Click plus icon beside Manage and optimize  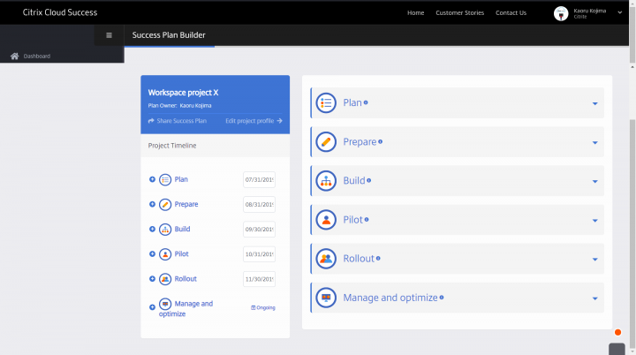pos(152,307)
